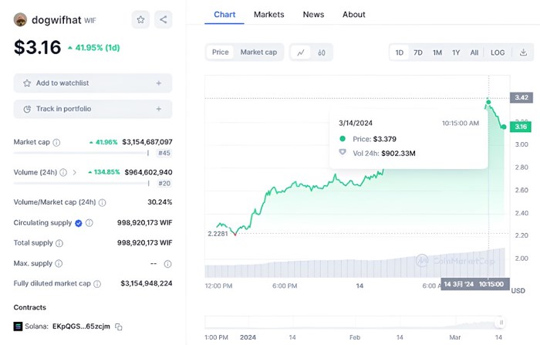Screen dimensions: 540x345
Task: Click the Solana contract address text
Action: tap(81, 326)
